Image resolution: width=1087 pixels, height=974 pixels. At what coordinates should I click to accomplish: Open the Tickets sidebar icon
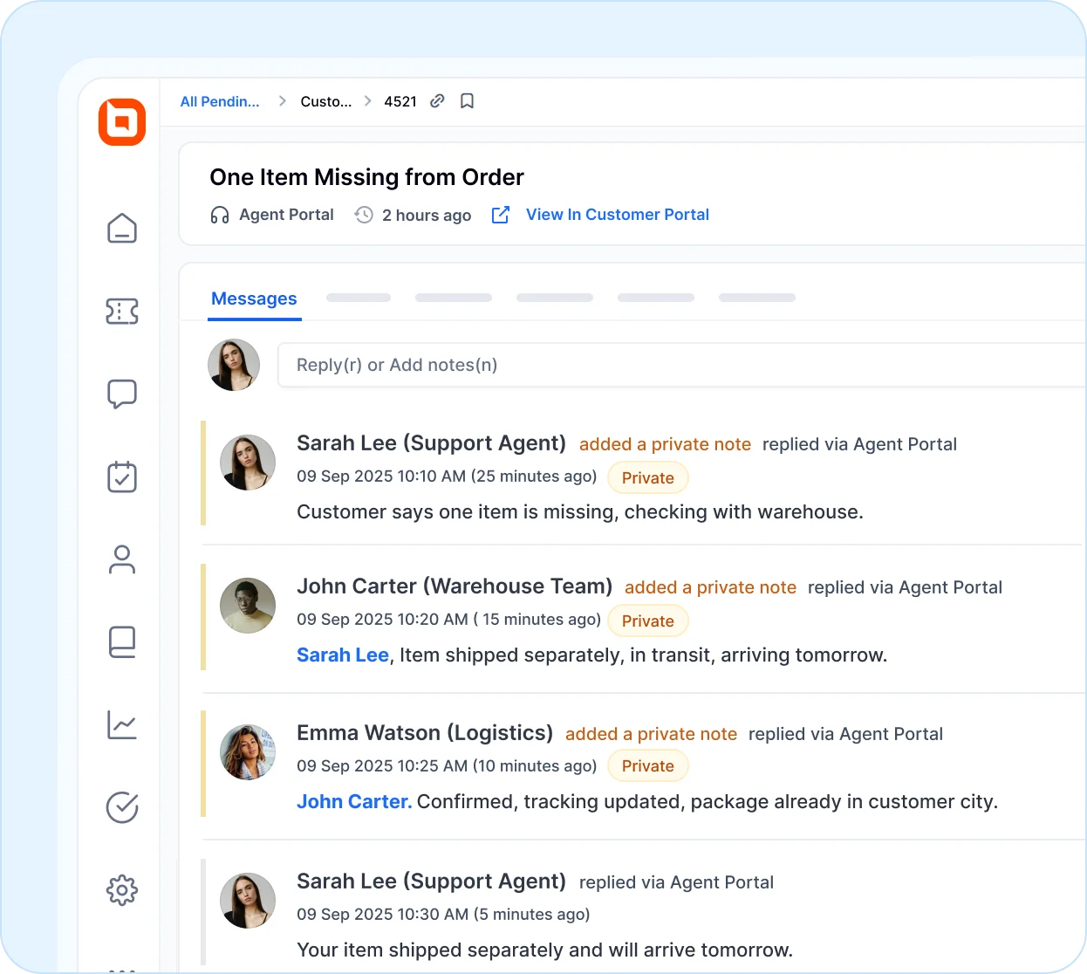(x=122, y=311)
